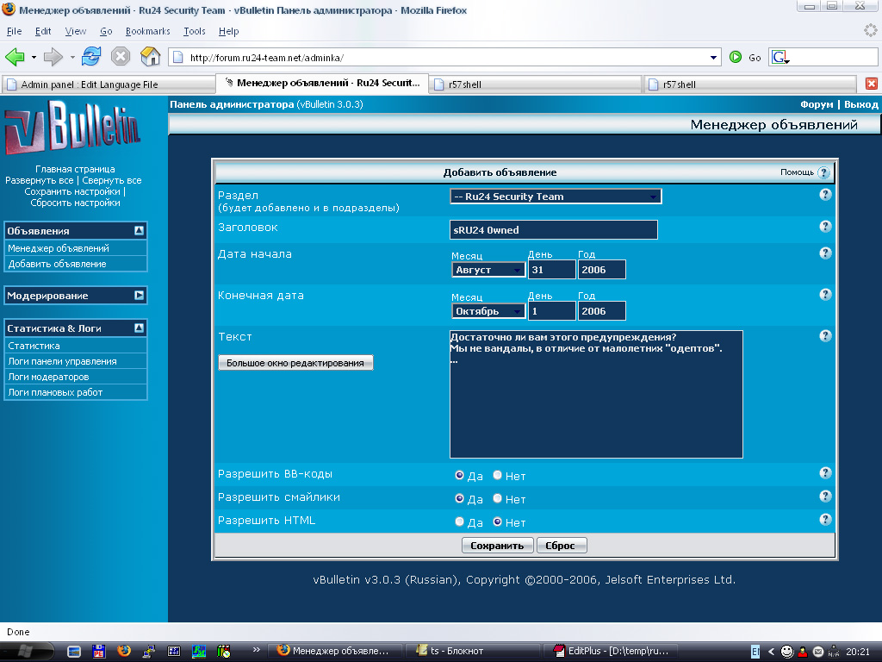The height and width of the screenshot is (662, 882).
Task: Click the start date День field with 31
Action: [x=552, y=270]
